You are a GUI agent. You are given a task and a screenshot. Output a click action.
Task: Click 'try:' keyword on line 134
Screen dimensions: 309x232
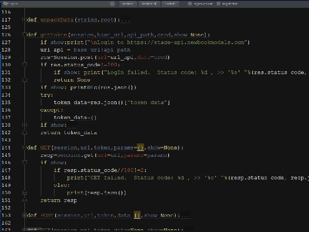[47, 95]
